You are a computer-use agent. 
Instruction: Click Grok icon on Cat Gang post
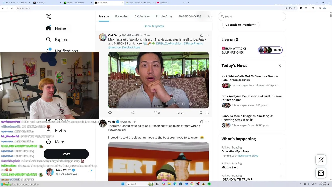pos(202,35)
